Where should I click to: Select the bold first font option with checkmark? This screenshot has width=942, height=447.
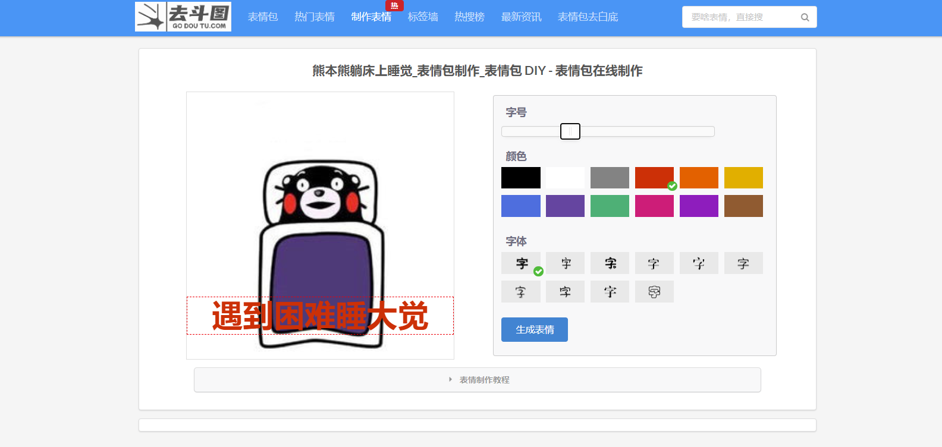(521, 263)
